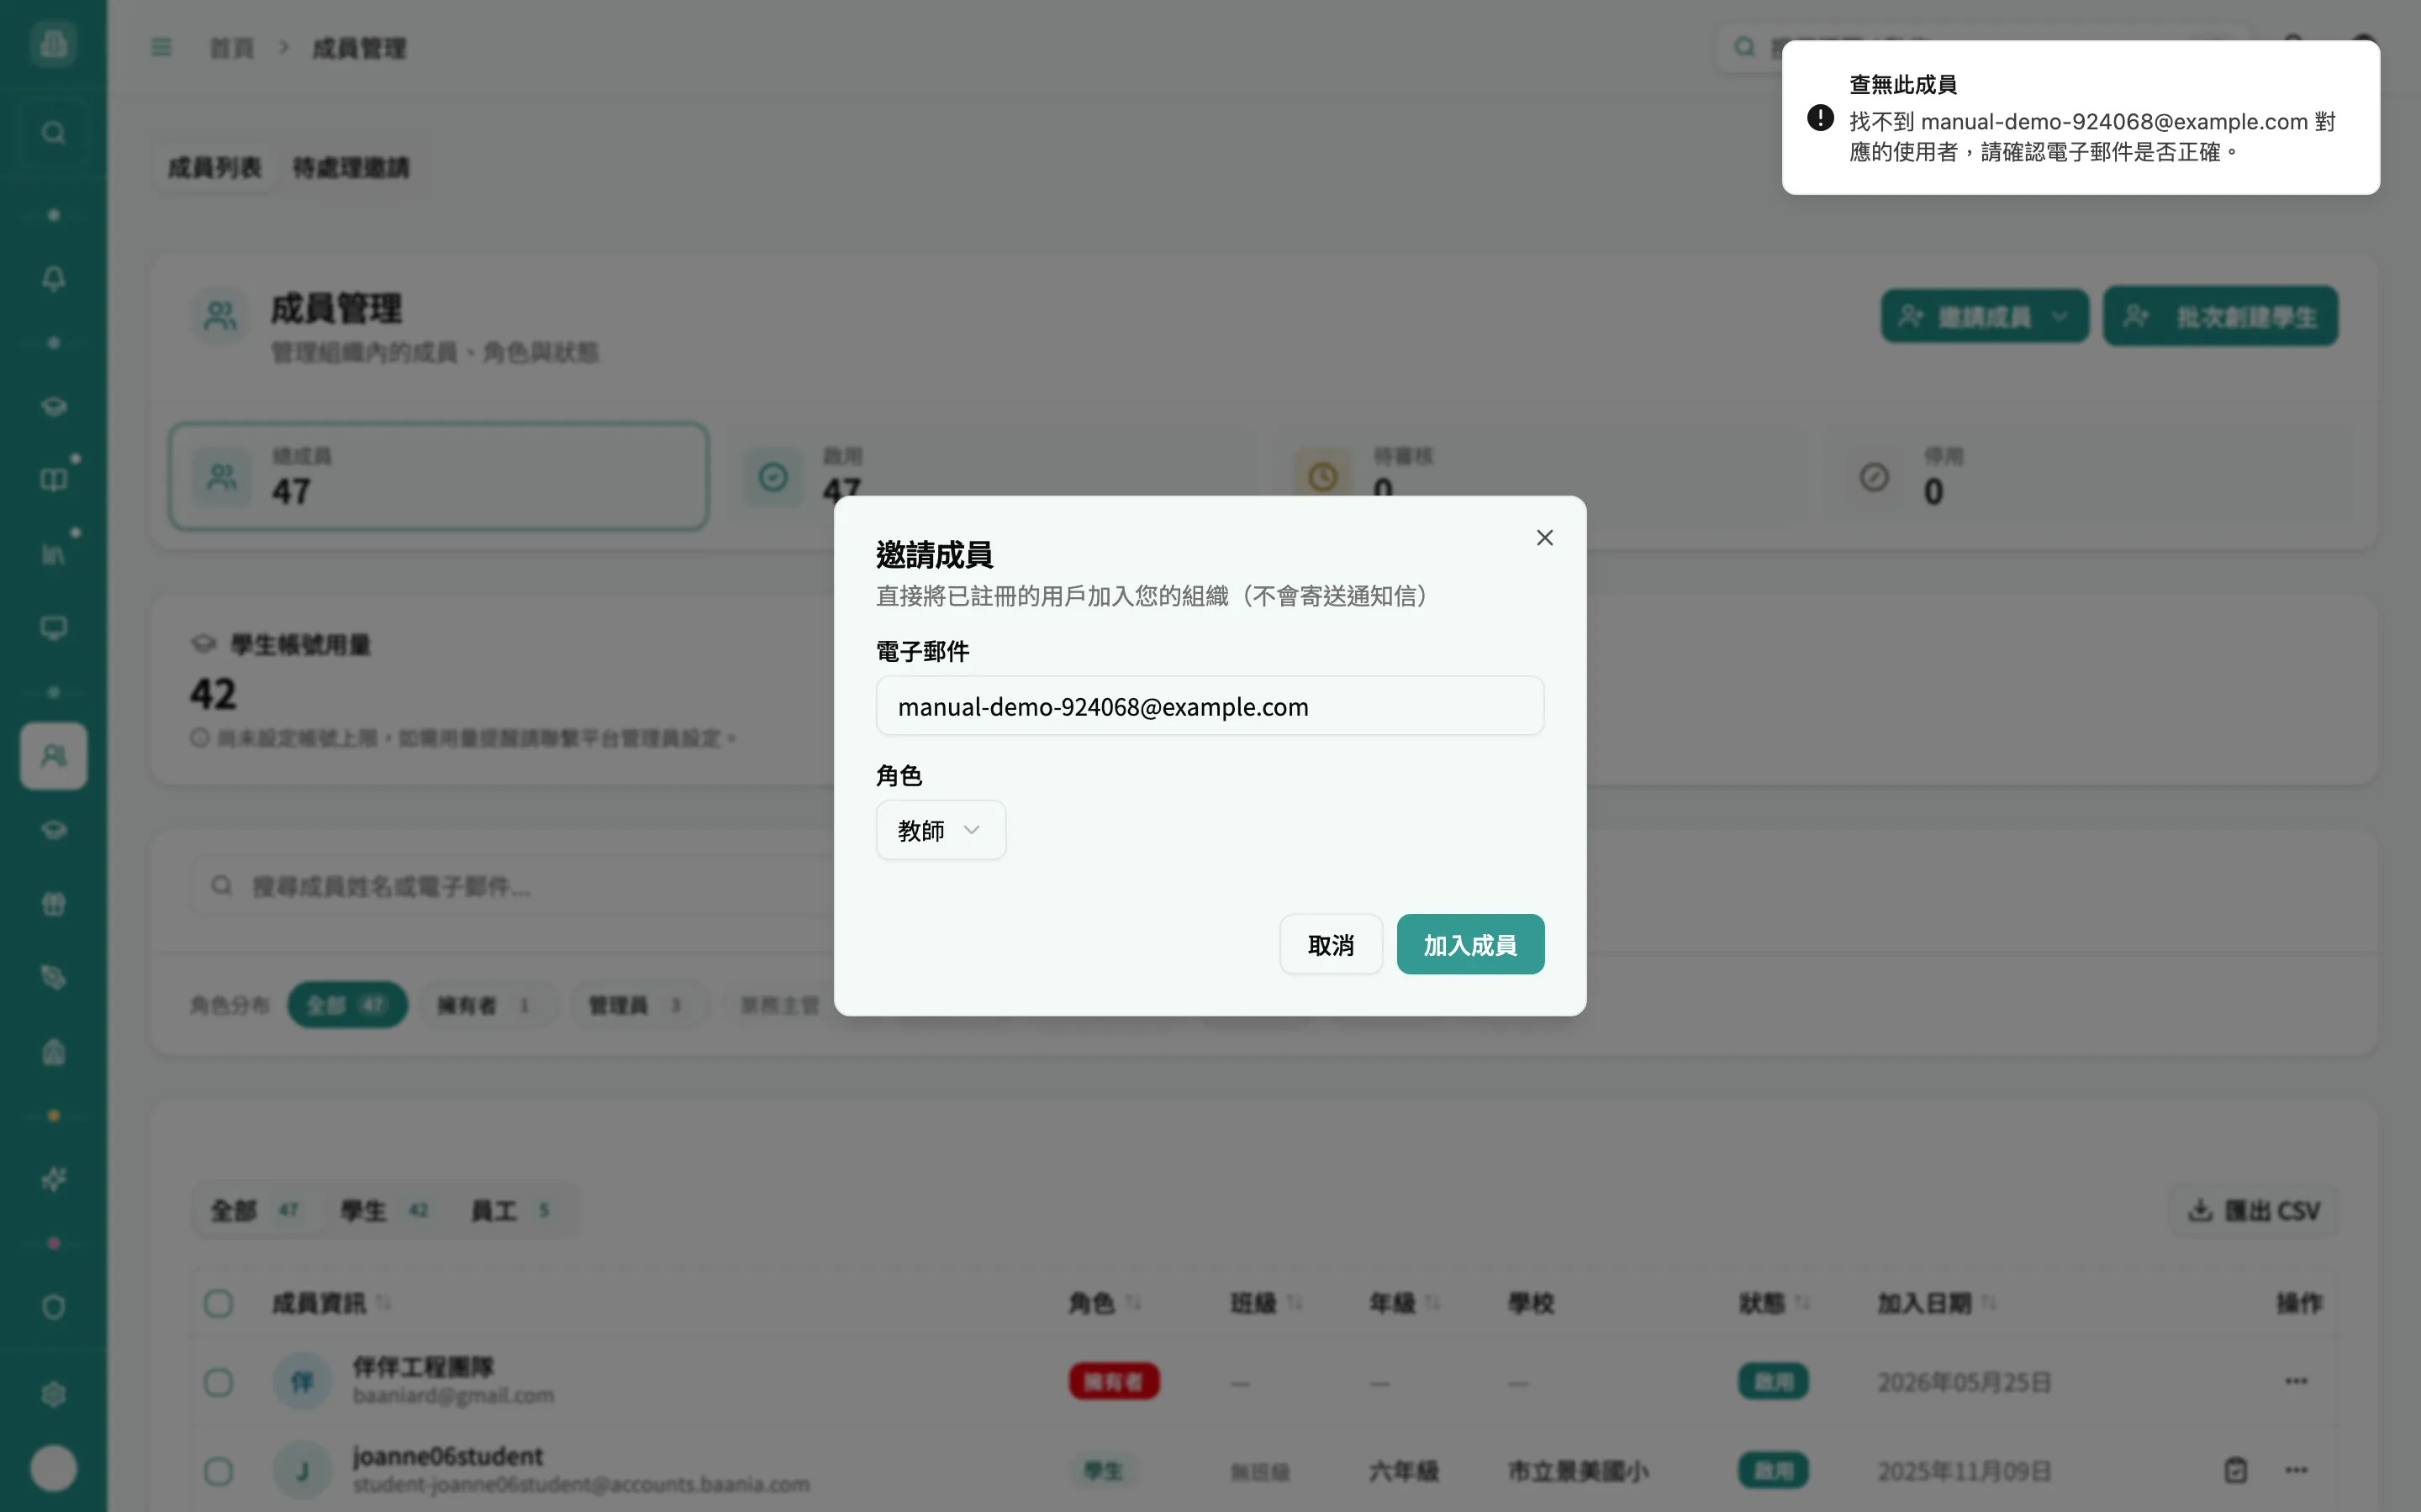The image size is (2421, 1512).
Task: Open the 角色 dropdown showing 教師
Action: 941,830
